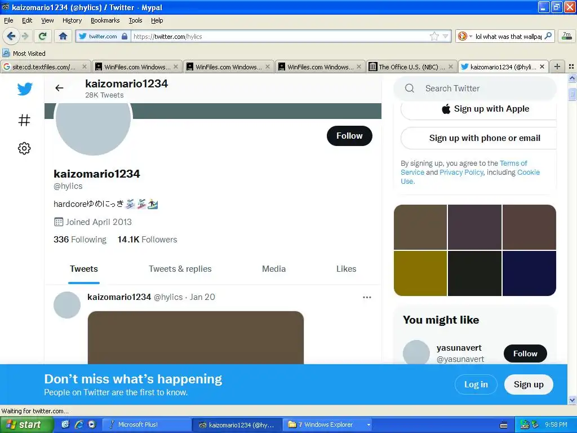Open the Cookie Use link

tap(529, 173)
